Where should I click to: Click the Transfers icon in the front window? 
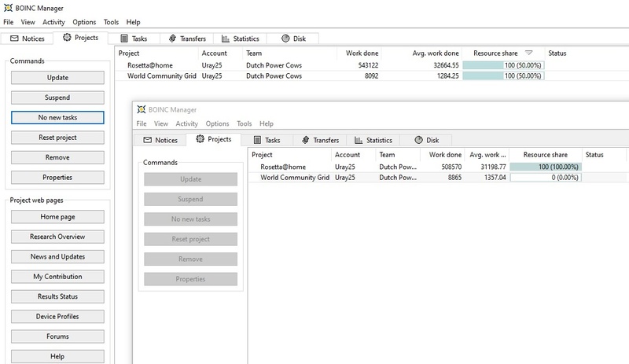pyautogui.click(x=306, y=140)
